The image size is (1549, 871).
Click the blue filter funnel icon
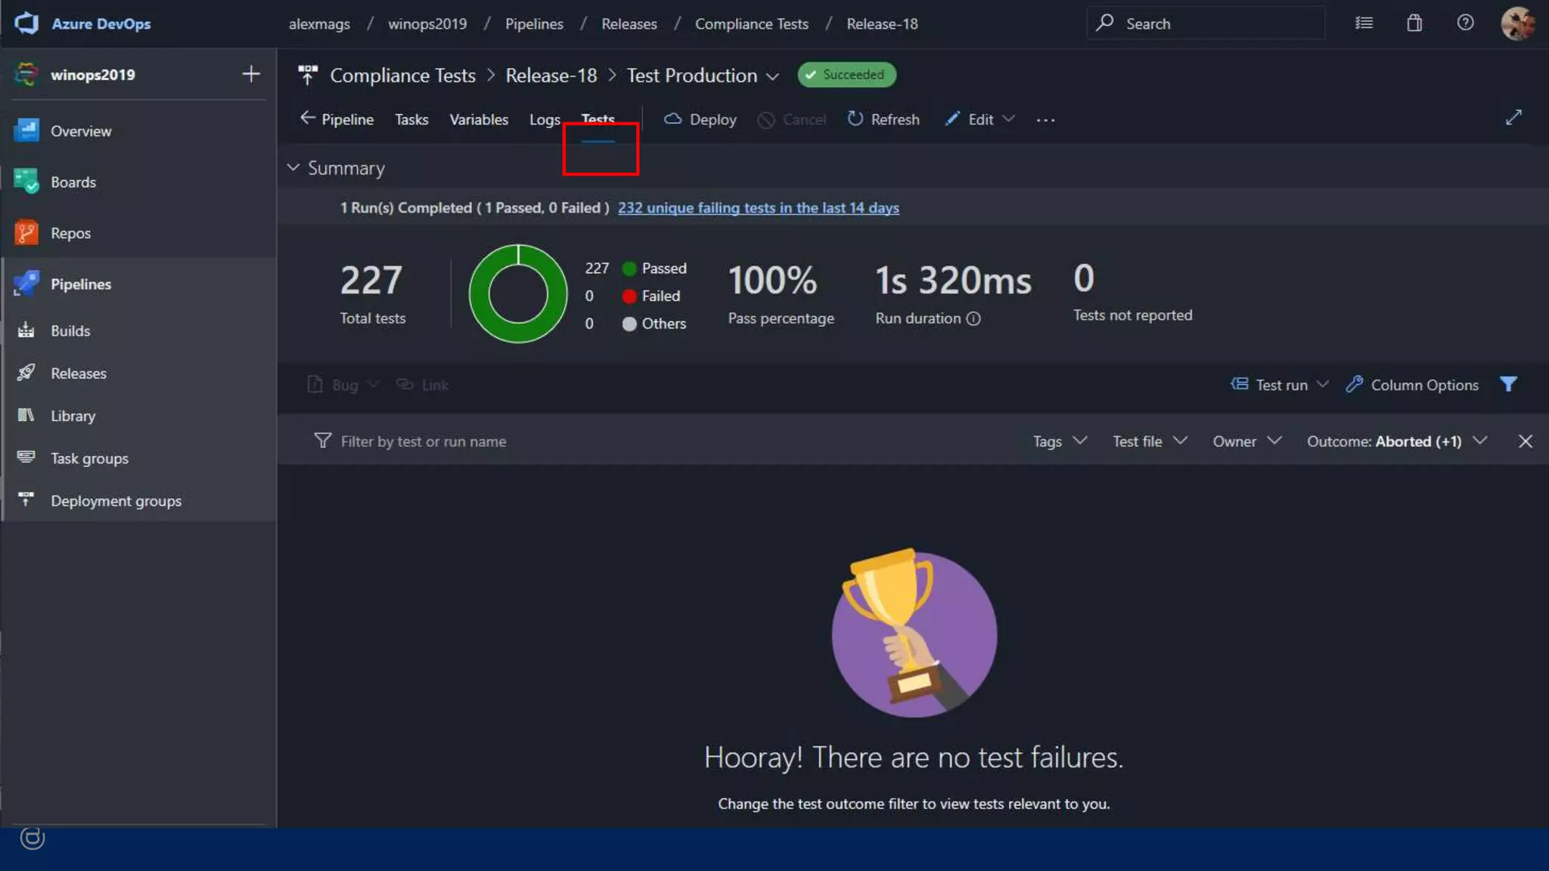point(1508,384)
